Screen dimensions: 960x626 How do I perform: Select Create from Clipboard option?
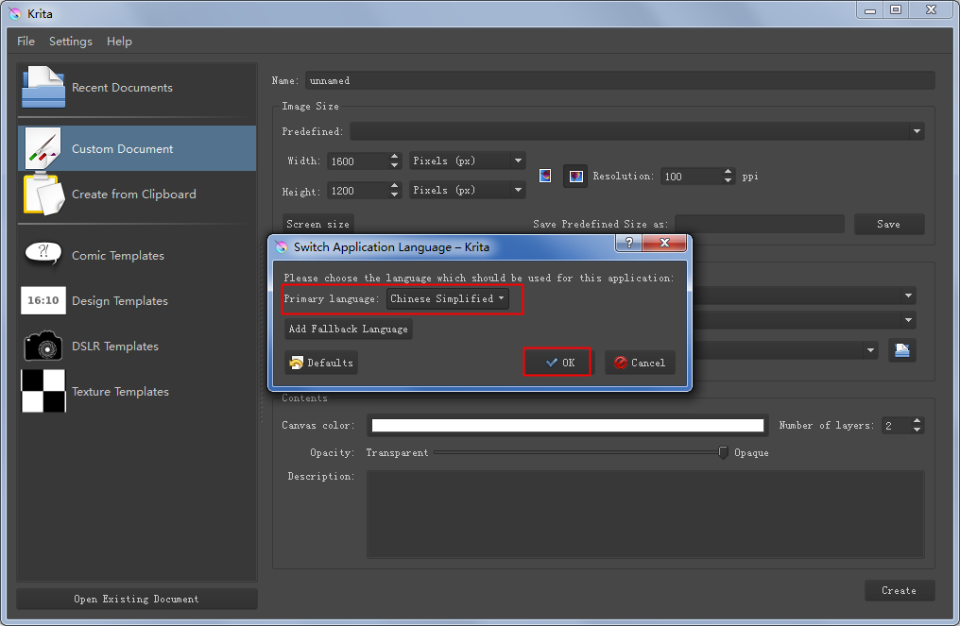[x=137, y=194]
